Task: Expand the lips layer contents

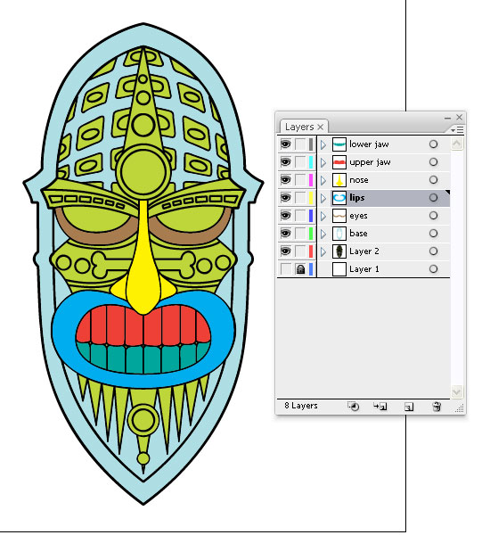Action: click(x=323, y=198)
